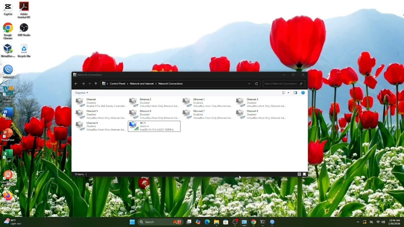Open Excel desktop shortcut
Screen dimensions: 404x227
tap(8, 156)
